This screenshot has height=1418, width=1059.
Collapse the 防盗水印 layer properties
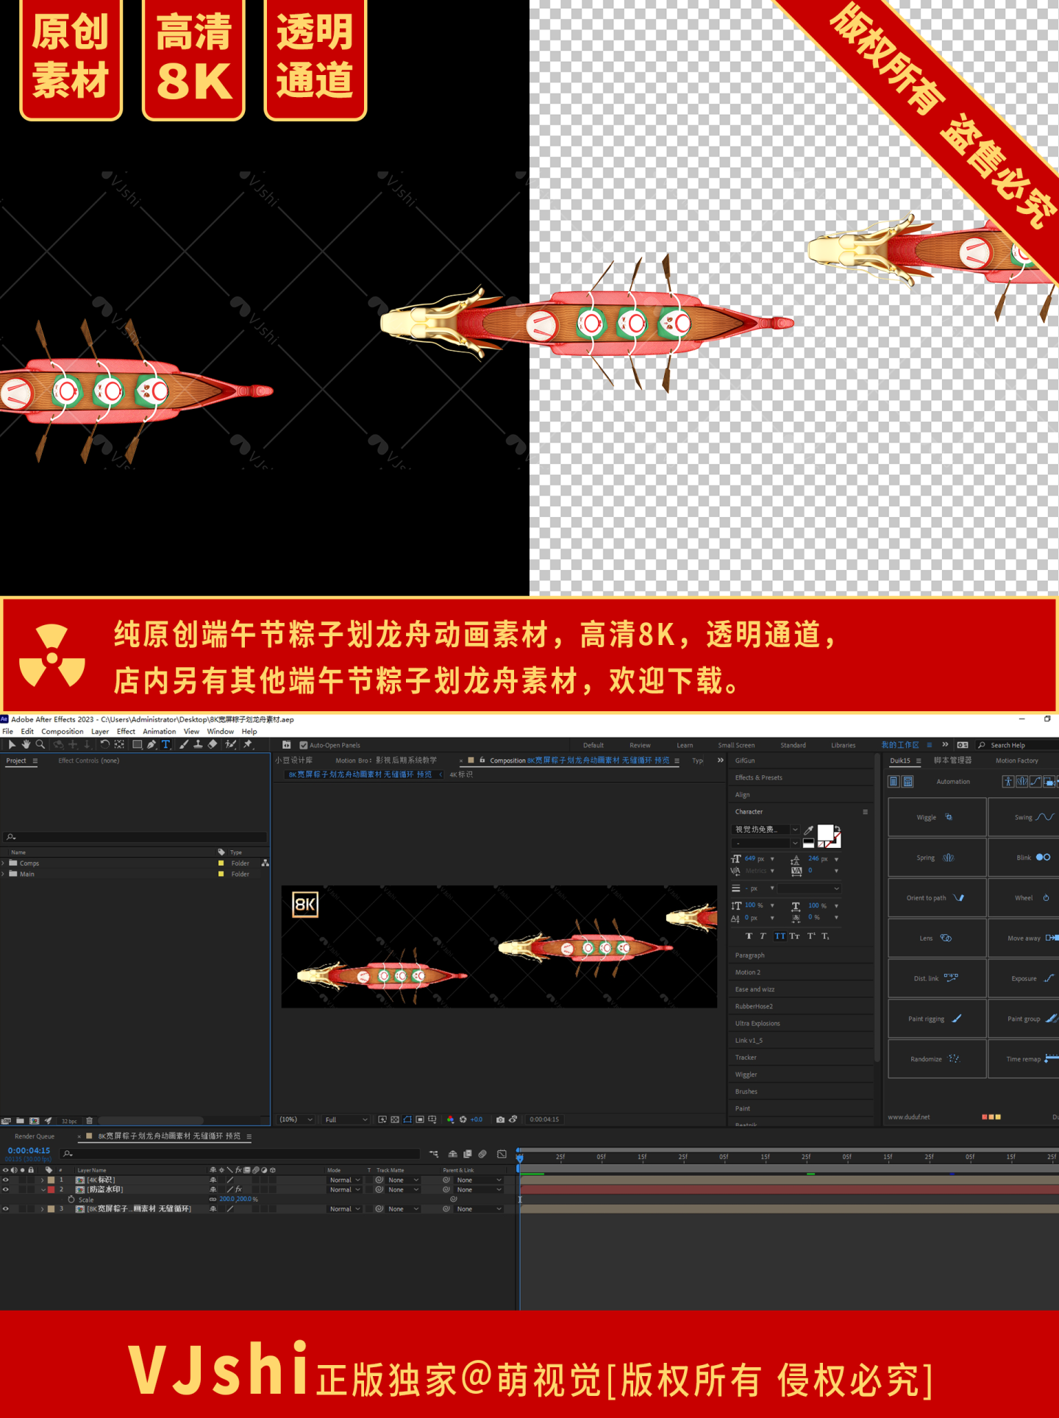[x=43, y=1189]
